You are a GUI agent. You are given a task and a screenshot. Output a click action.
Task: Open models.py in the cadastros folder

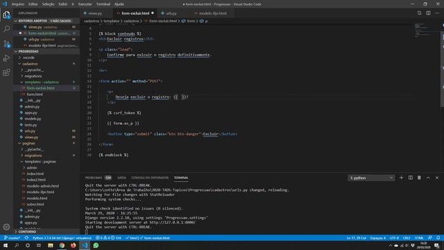pyautogui.click(x=46, y=119)
